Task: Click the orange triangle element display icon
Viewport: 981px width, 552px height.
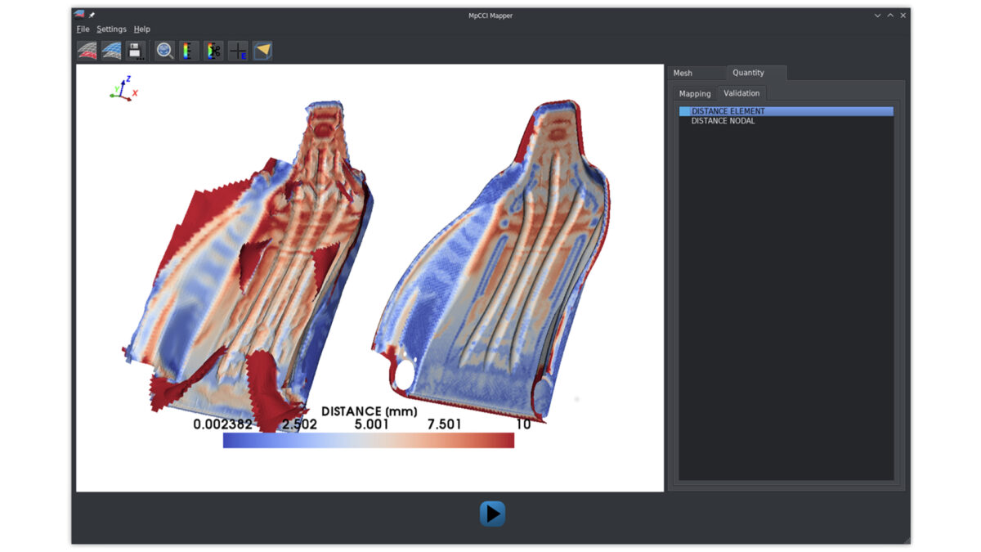Action: coord(262,50)
